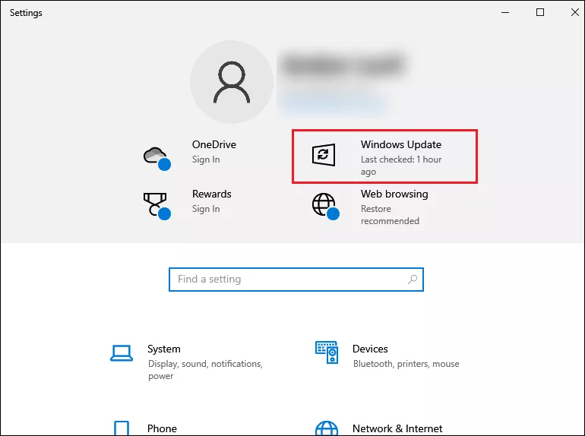Click the Rewards medal icon
The width and height of the screenshot is (585, 436).
point(157,207)
